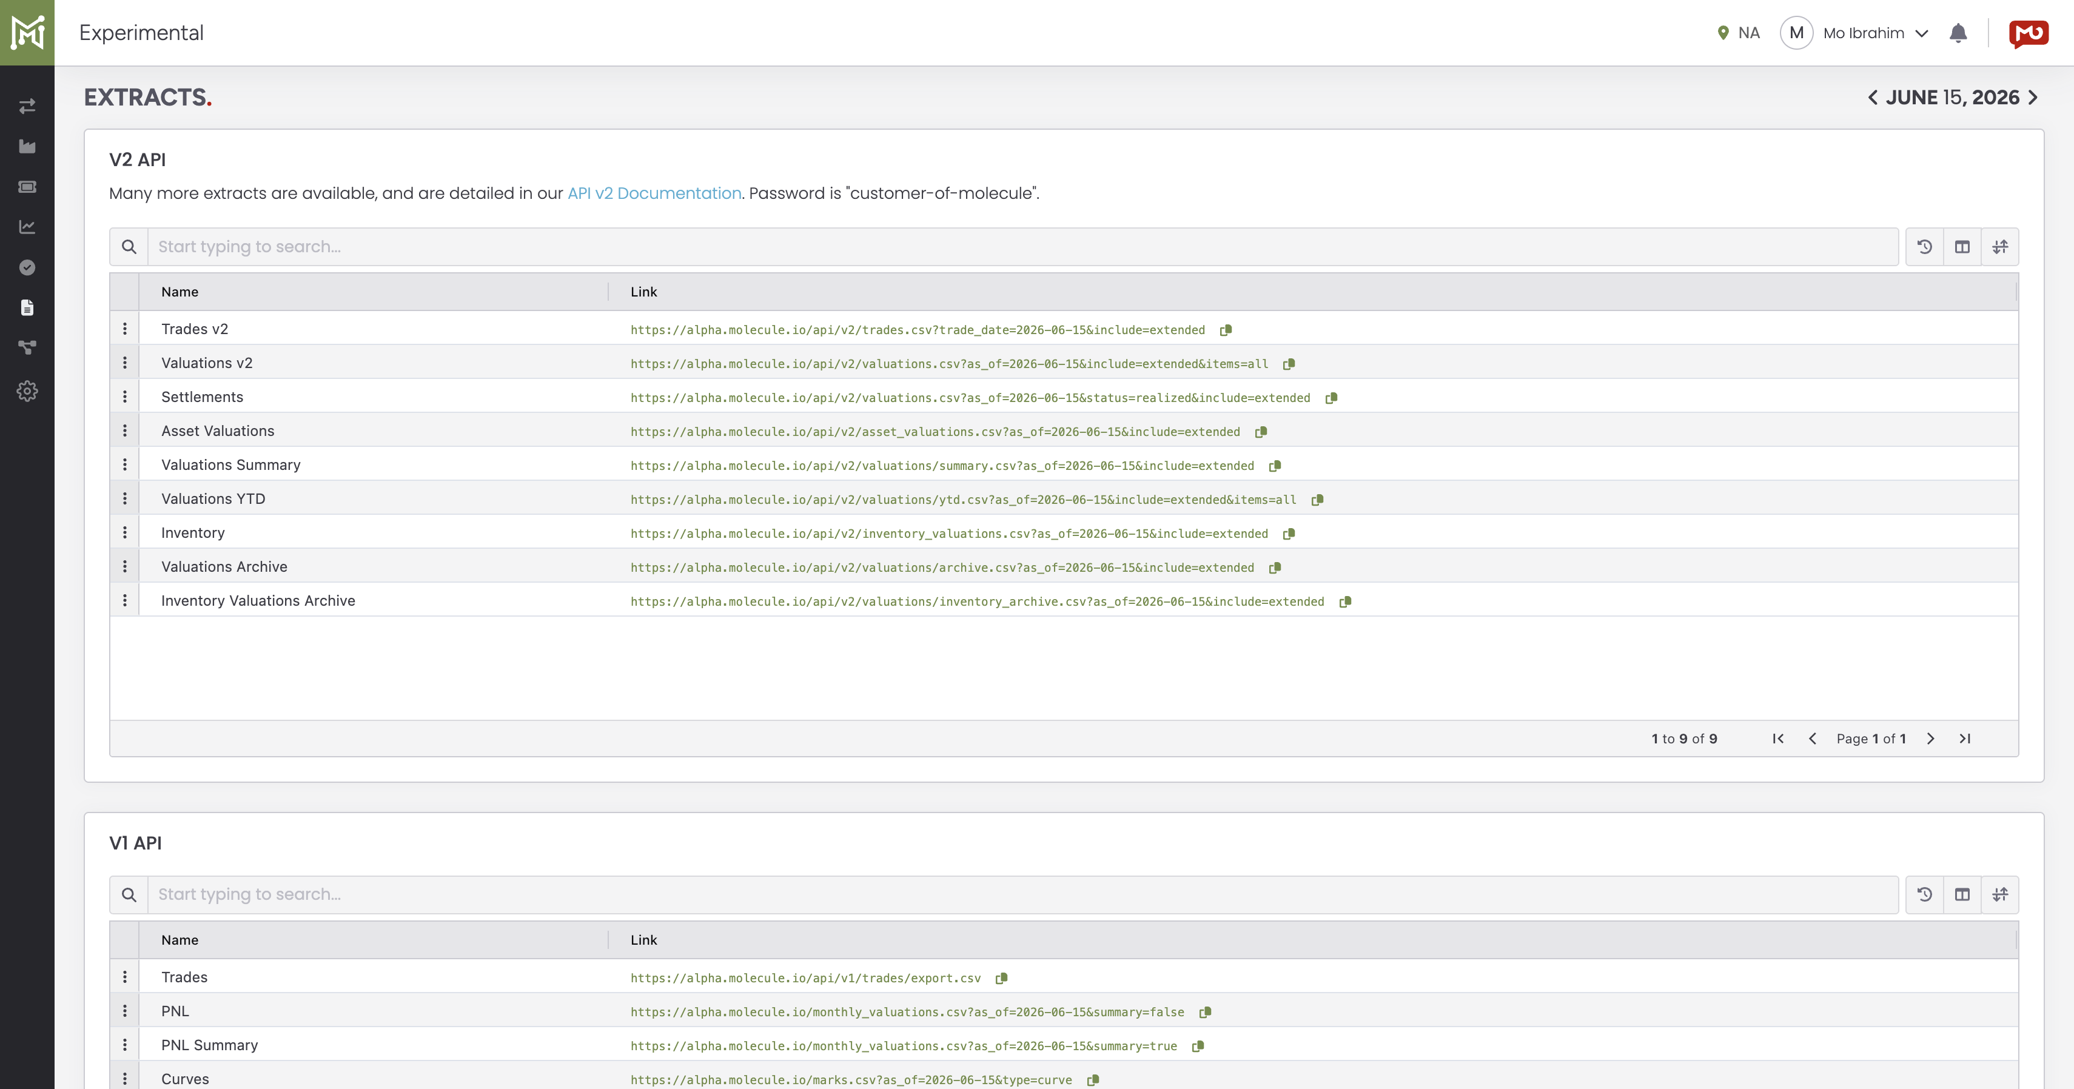2074x1089 pixels.
Task: Open the red chat widget icon
Action: tap(2028, 34)
